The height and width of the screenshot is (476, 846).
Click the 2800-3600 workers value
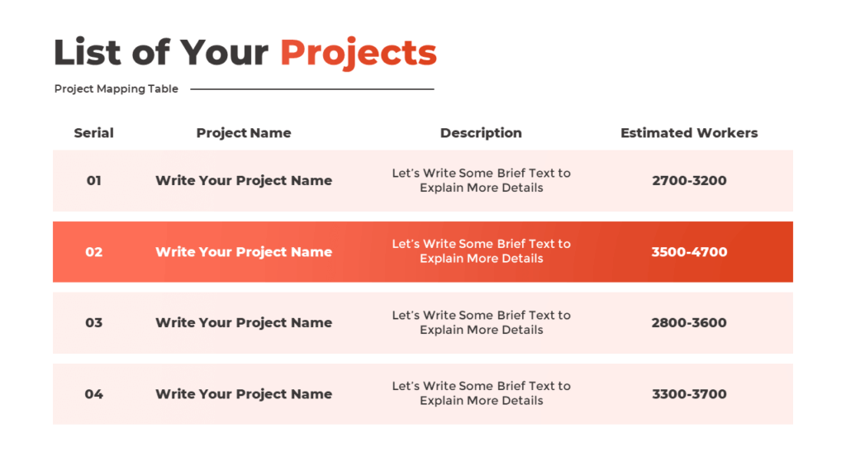(689, 323)
